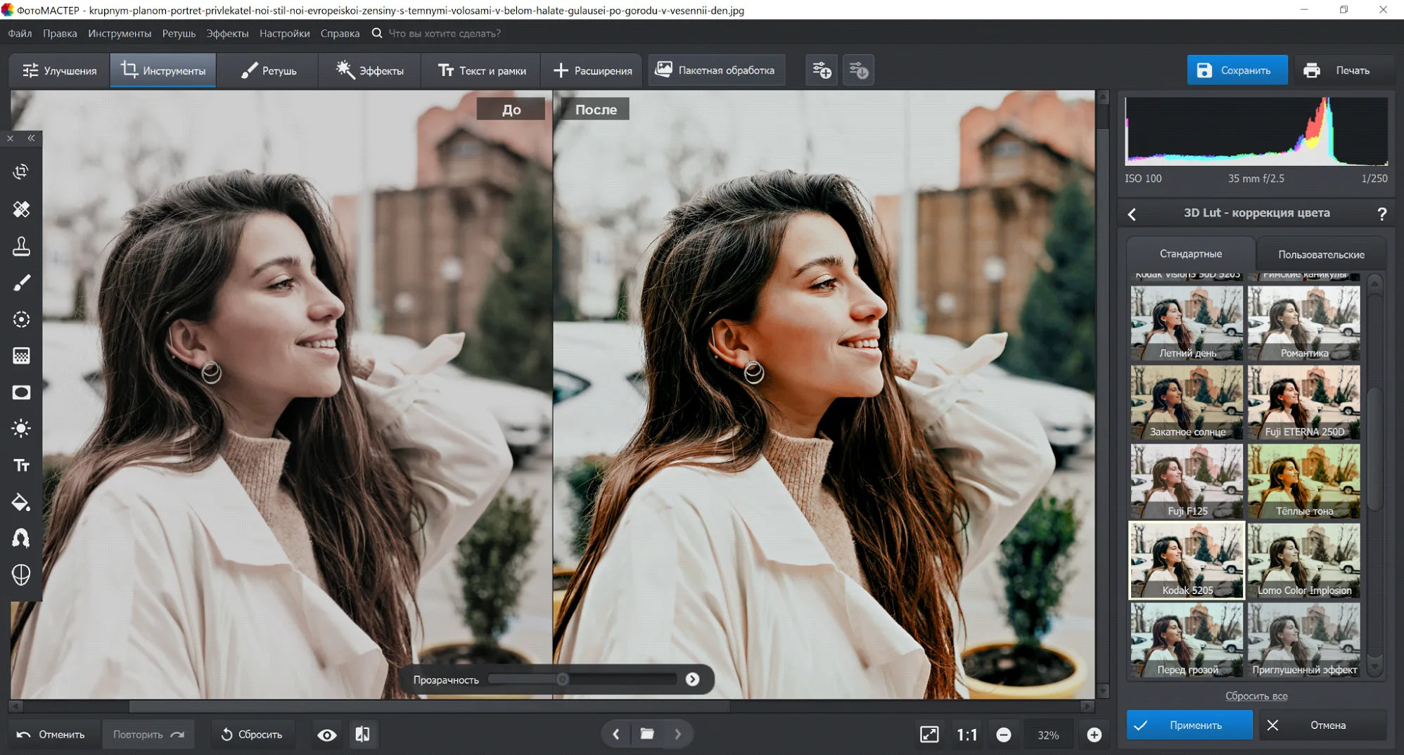This screenshot has width=1404, height=755.
Task: Select the Lomo Color Implosion preset thumbnail
Action: tap(1303, 560)
